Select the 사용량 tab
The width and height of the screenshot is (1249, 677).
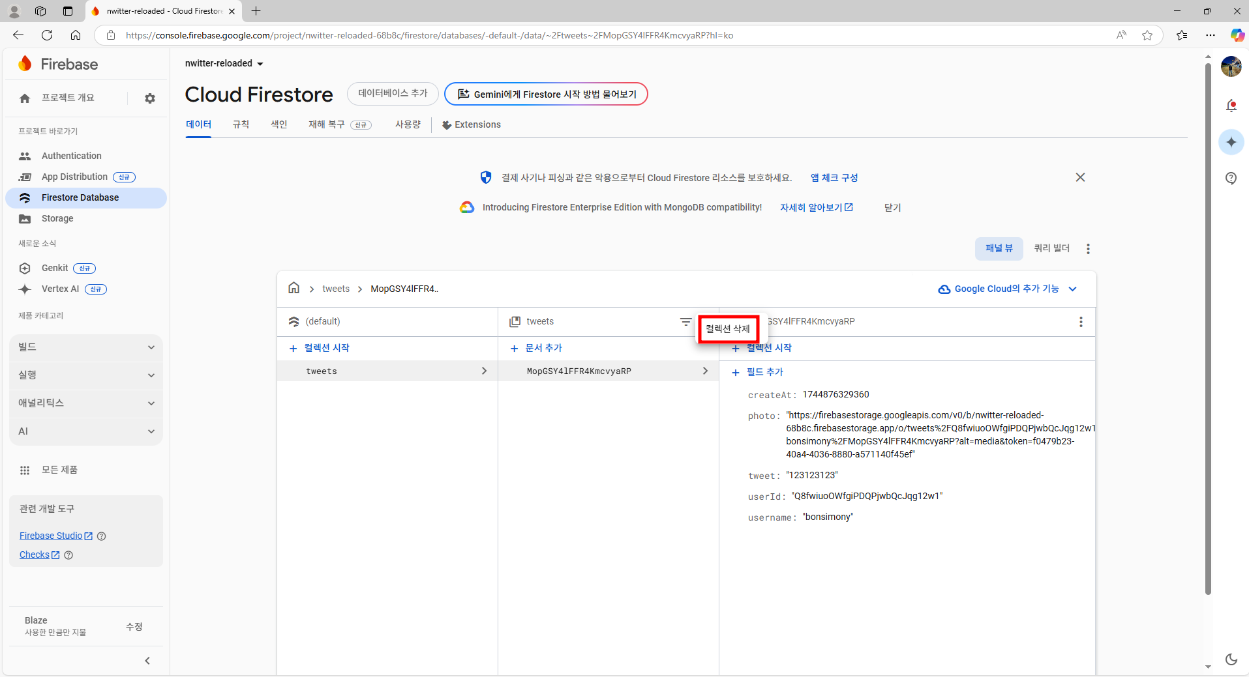click(x=408, y=124)
